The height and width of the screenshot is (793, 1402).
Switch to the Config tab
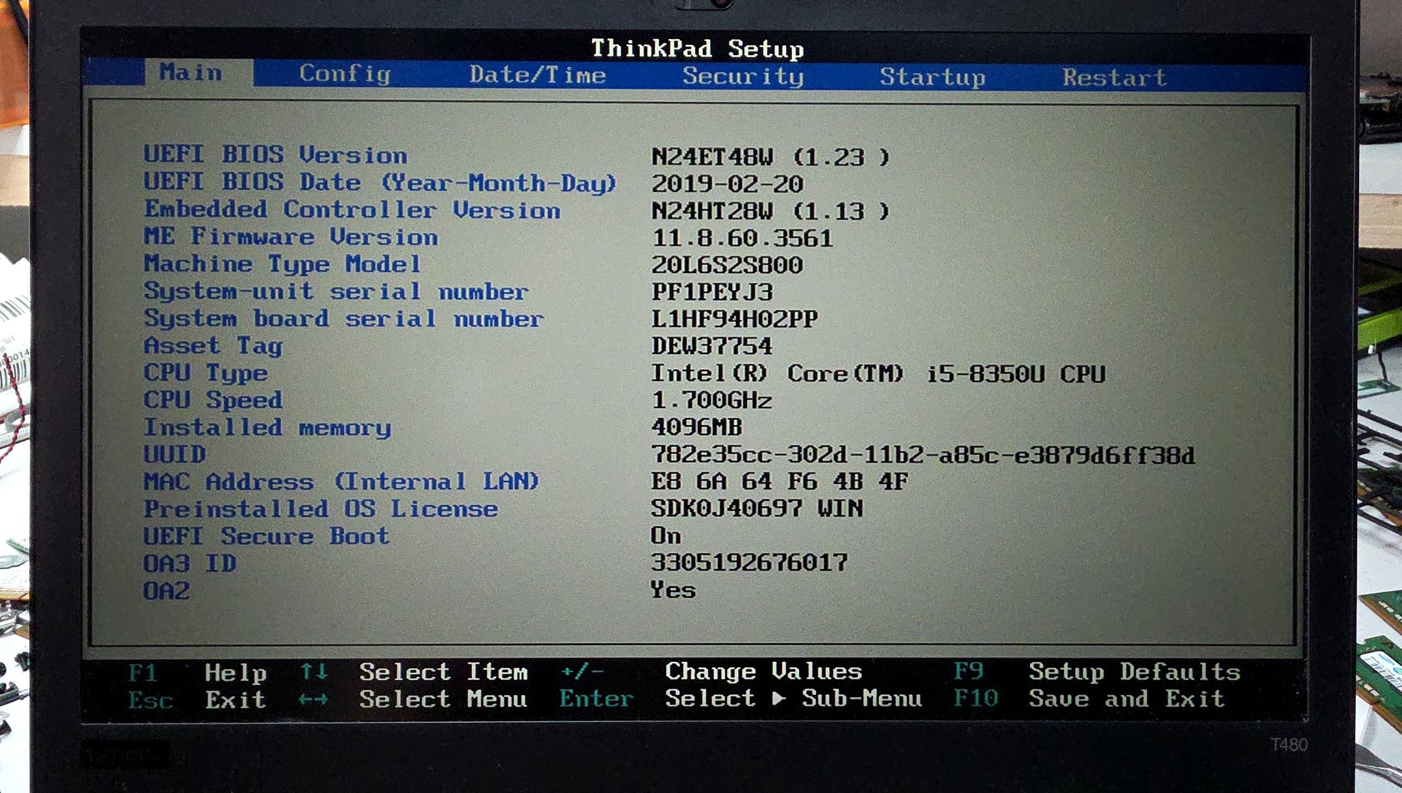pyautogui.click(x=345, y=74)
